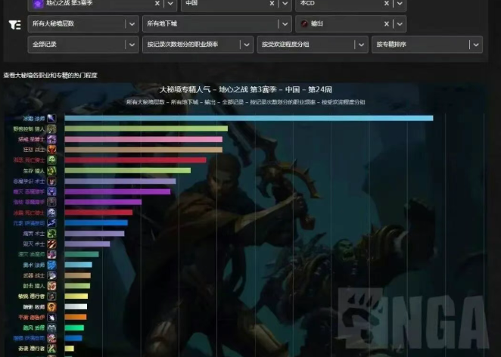Click the filter icon left of dropdowns

pyautogui.click(x=14, y=24)
